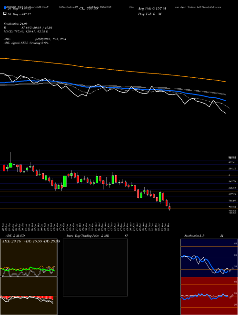This screenshot has height=315, width=238.
Task: Click the '(MGR) 29.2, 15.5, 28.4' ADX values
Action: tap(50, 39)
